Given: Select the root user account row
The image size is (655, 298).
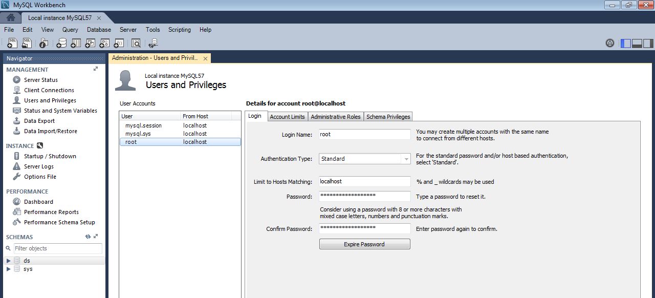Looking at the screenshot, I should (x=180, y=142).
